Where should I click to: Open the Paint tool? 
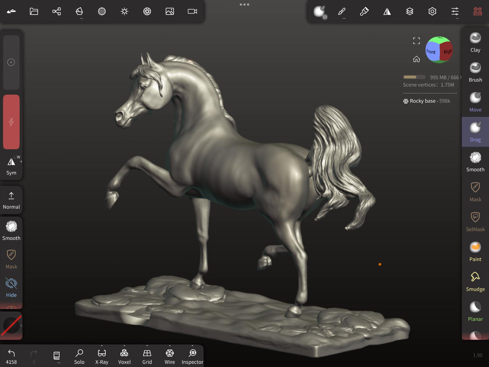point(475,252)
